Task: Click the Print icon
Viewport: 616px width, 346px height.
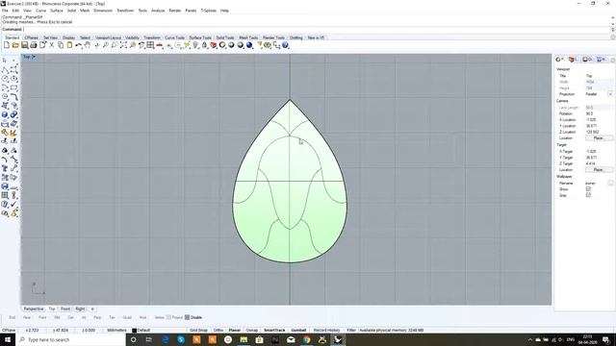Action: pyautogui.click(x=34, y=45)
